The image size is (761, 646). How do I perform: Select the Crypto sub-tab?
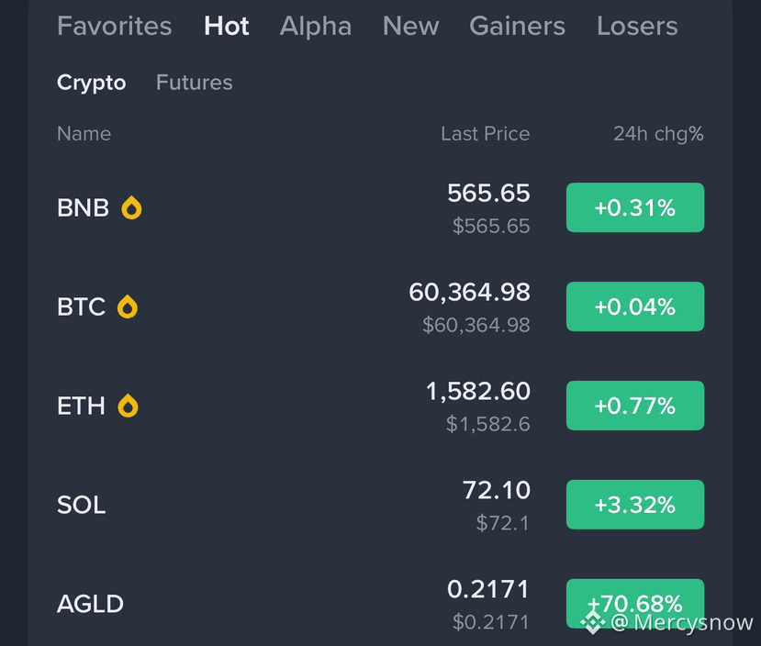pos(91,83)
